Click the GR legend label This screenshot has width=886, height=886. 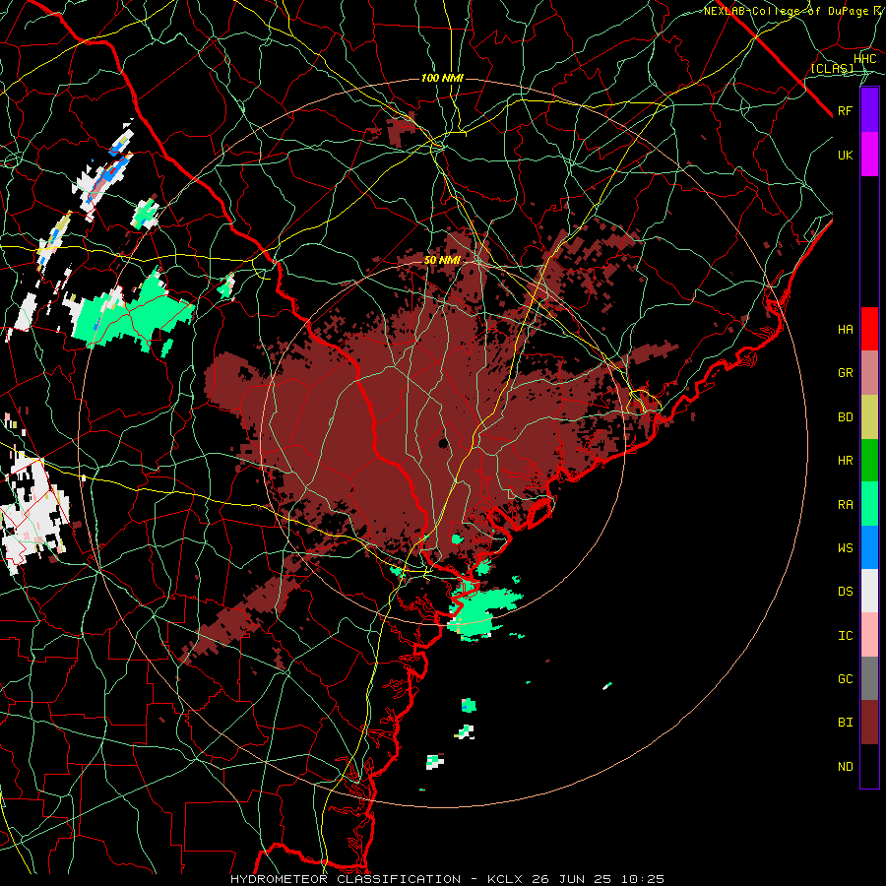tap(845, 373)
